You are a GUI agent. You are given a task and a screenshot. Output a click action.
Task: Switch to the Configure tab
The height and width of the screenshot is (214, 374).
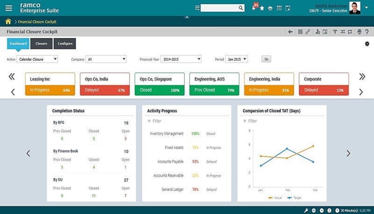(65, 43)
